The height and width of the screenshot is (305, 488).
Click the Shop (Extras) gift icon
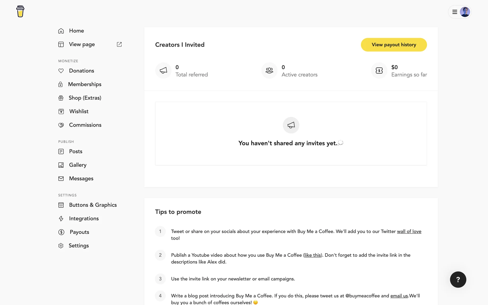[61, 98]
